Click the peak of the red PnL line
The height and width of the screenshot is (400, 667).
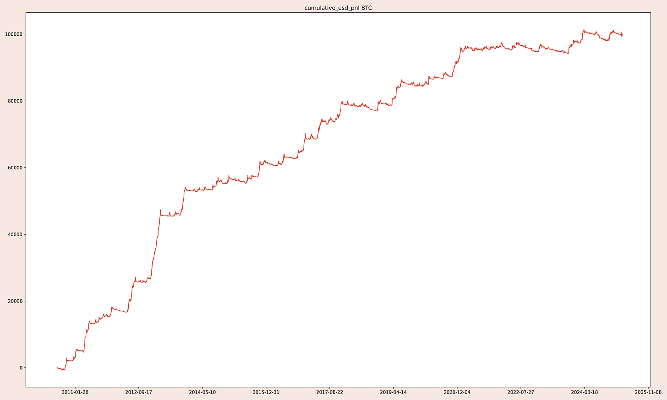584,30
